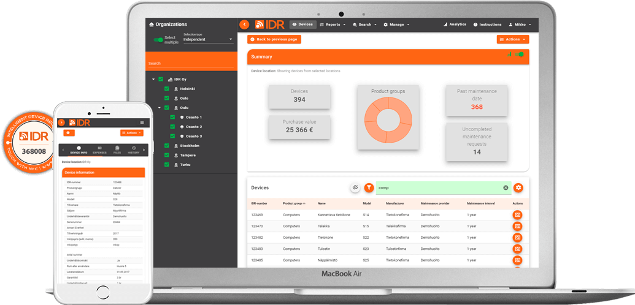635x305 pixels.
Task: Uncheck the Turku checkbox
Action: tap(166, 165)
